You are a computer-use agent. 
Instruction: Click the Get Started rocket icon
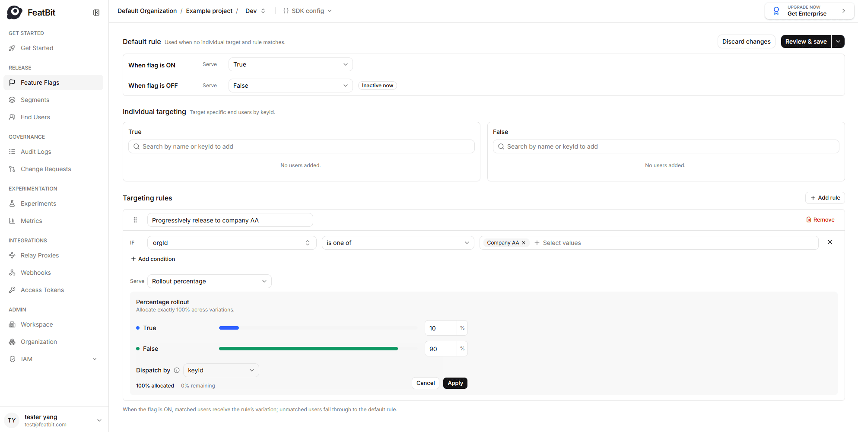12,48
